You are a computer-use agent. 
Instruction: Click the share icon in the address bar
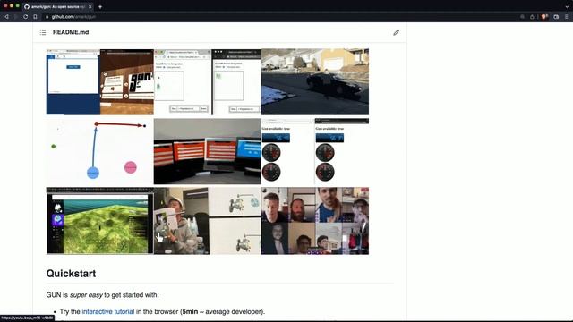532,17
